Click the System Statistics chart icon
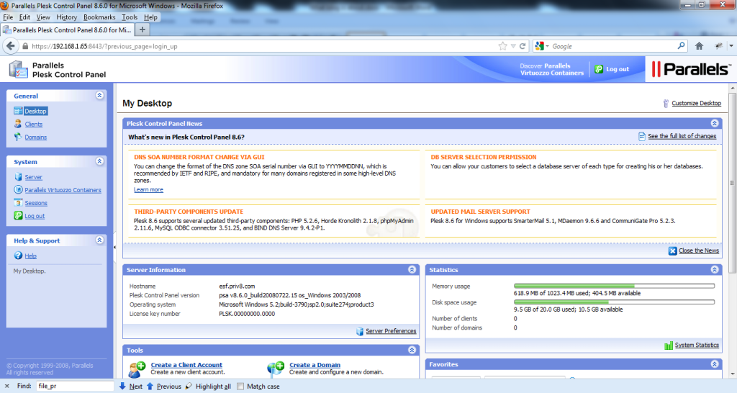 [669, 345]
